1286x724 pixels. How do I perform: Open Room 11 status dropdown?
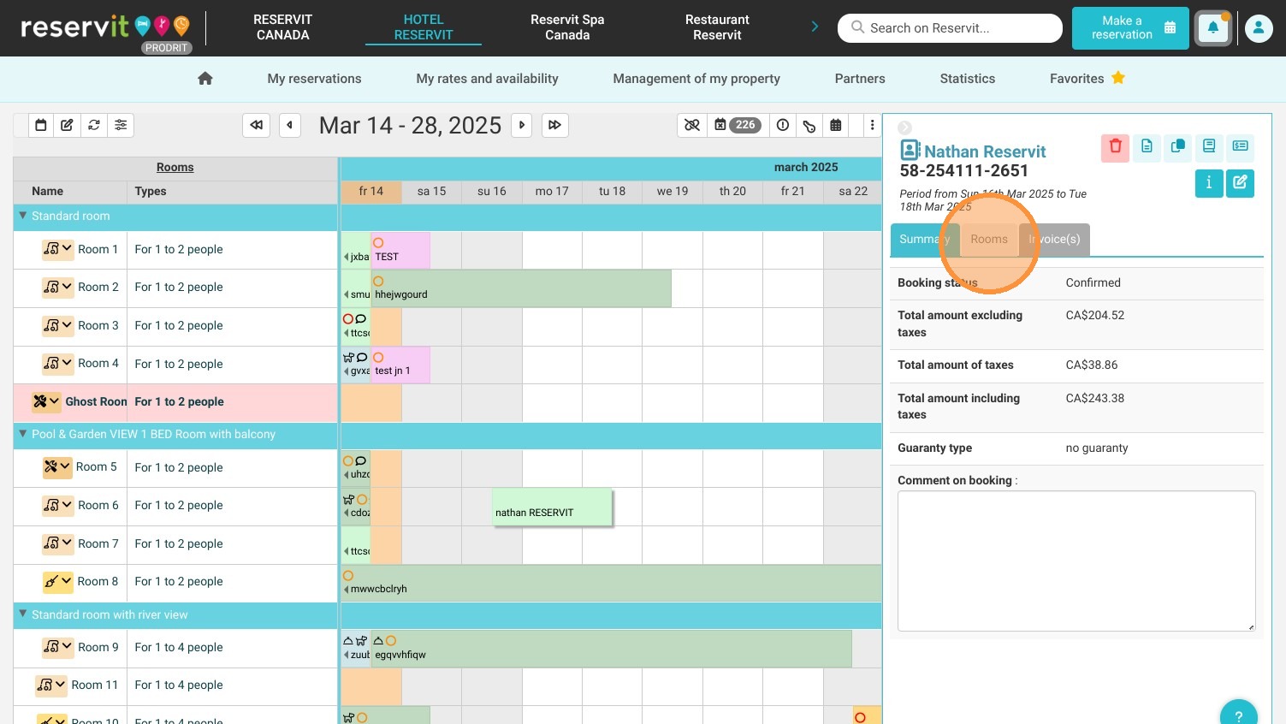pos(51,685)
